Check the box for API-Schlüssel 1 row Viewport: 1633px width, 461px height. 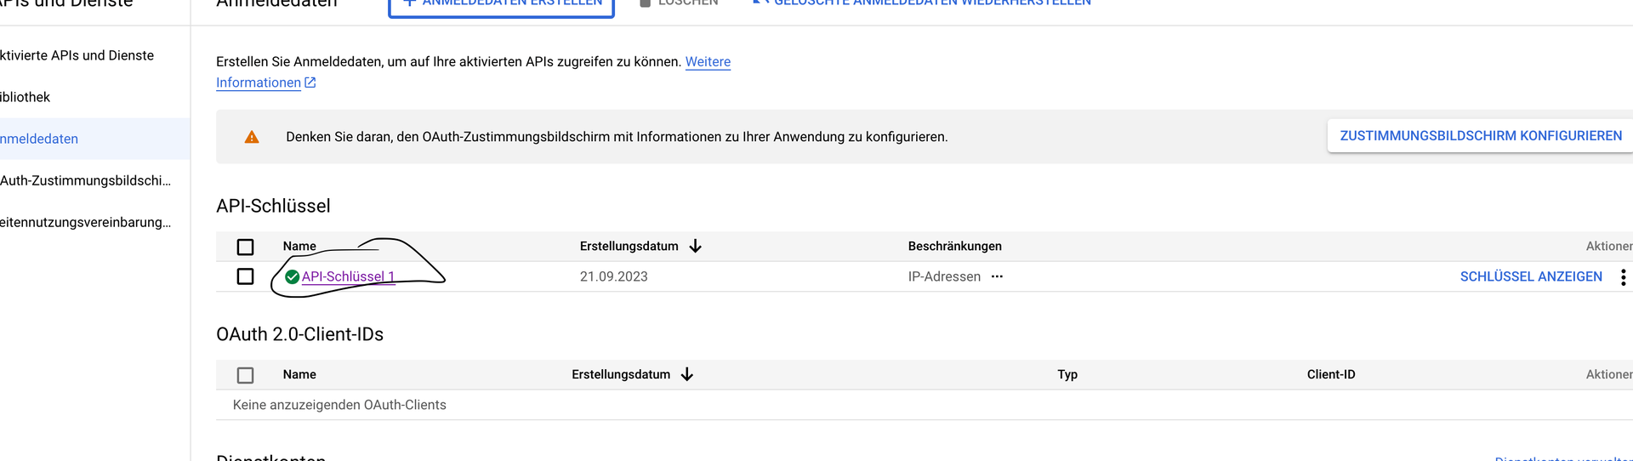pyautogui.click(x=246, y=276)
